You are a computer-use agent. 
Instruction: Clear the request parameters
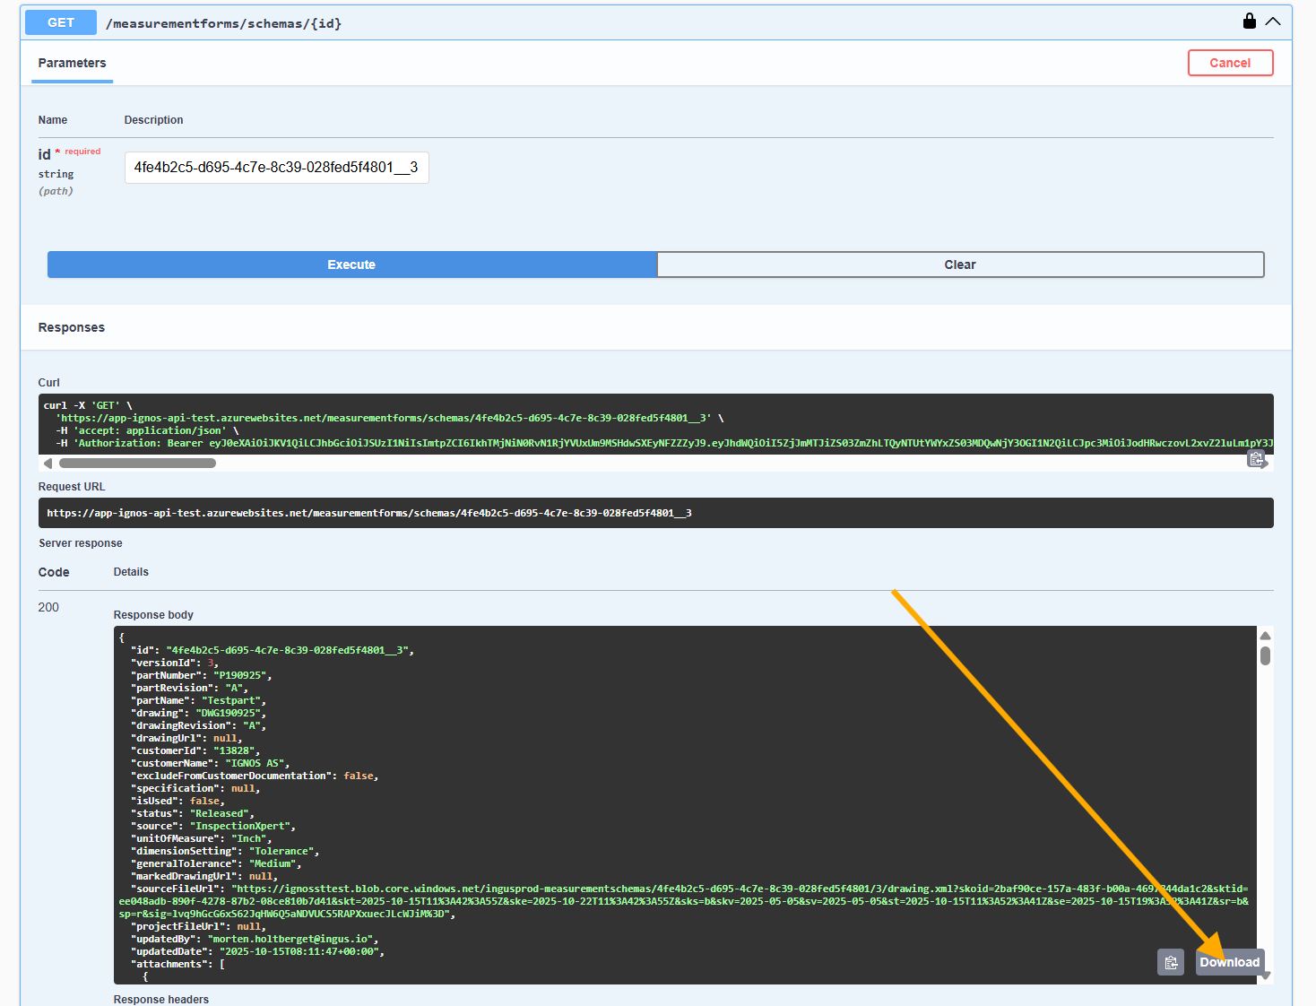tap(960, 265)
